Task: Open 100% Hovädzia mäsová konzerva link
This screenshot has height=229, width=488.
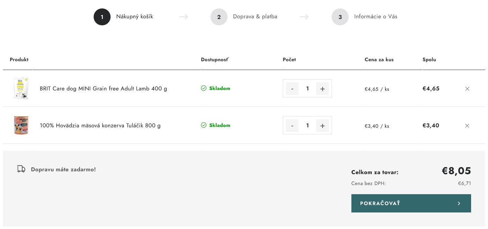Action: point(100,126)
